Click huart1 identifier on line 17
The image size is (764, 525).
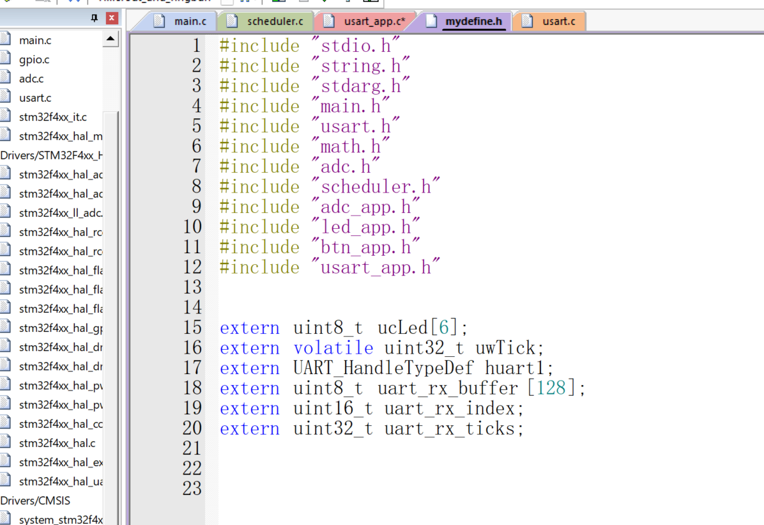click(x=514, y=368)
